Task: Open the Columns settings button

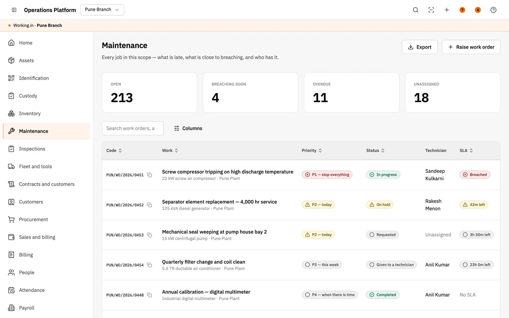Action: coord(188,128)
